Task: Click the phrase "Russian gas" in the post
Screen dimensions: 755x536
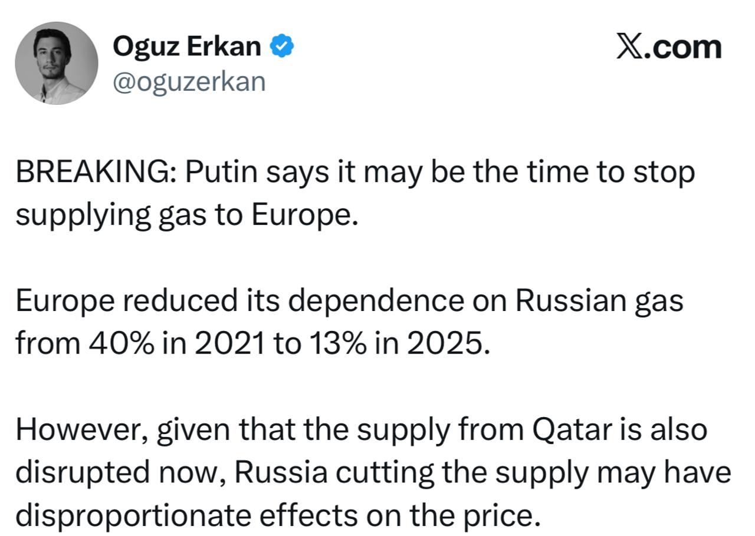Action: click(599, 300)
